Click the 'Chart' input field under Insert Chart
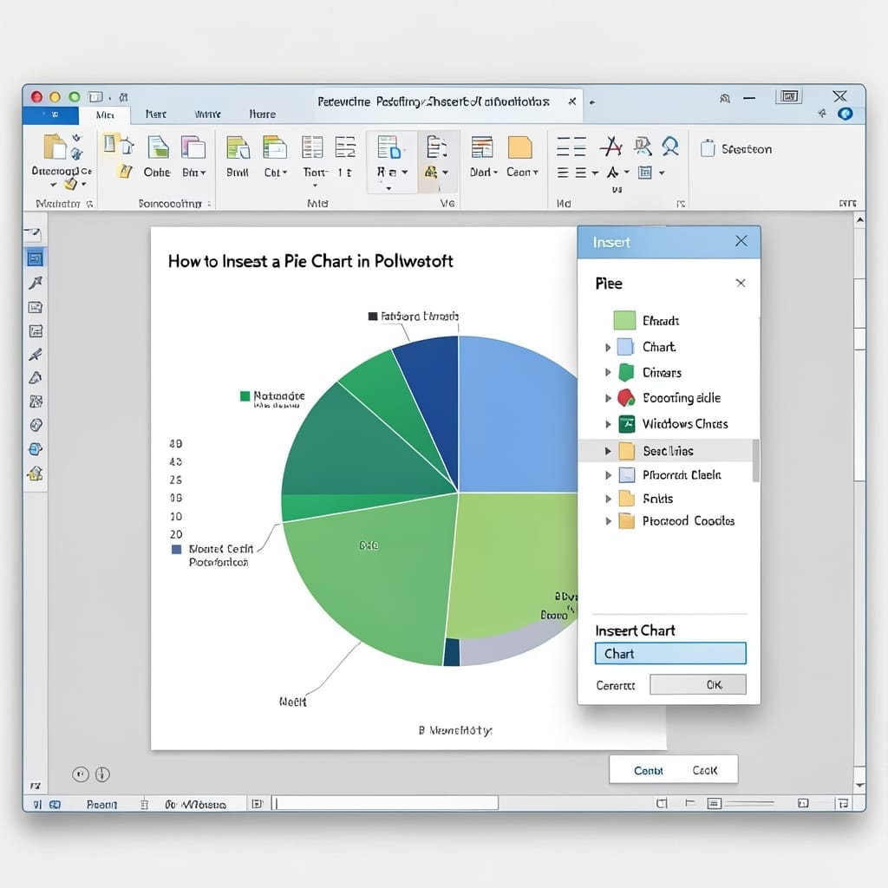888x888 pixels. [670, 654]
